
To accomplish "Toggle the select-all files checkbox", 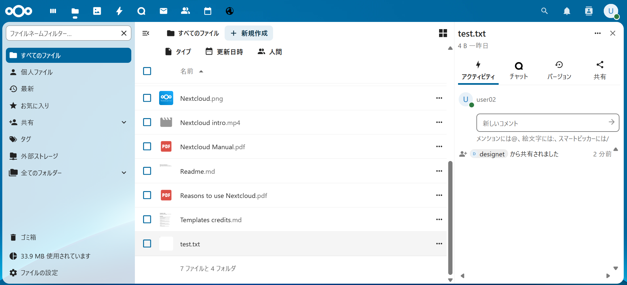I will (147, 71).
